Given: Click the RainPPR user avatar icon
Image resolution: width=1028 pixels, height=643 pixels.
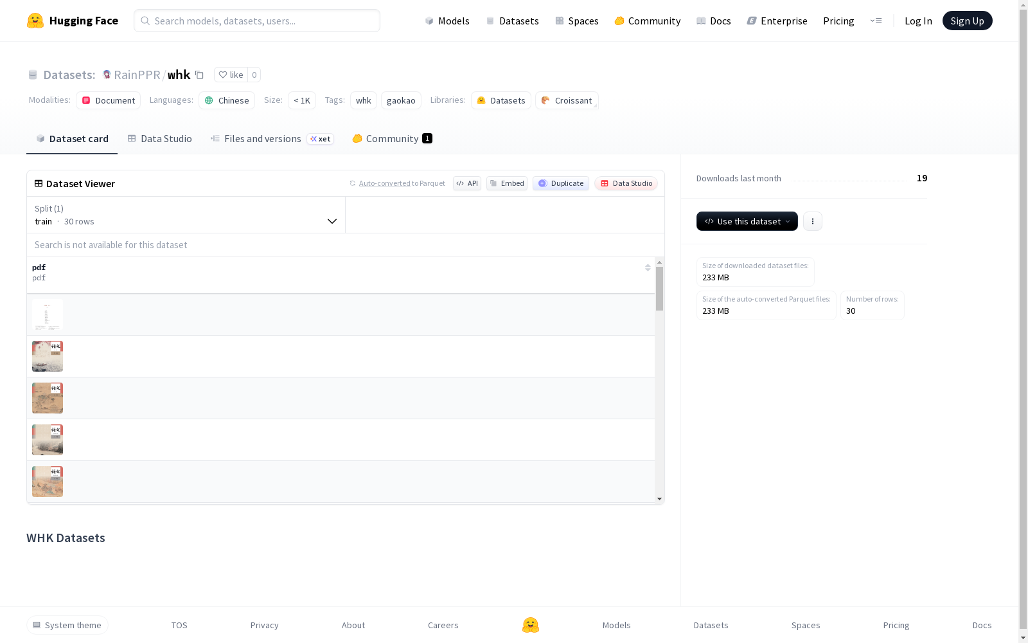Looking at the screenshot, I should click(107, 75).
